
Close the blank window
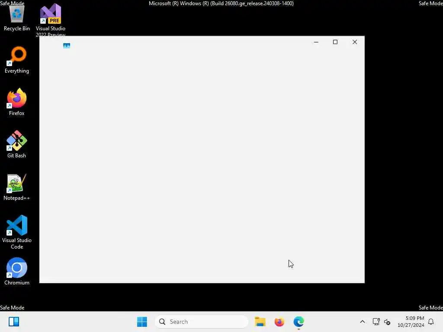[x=355, y=42]
